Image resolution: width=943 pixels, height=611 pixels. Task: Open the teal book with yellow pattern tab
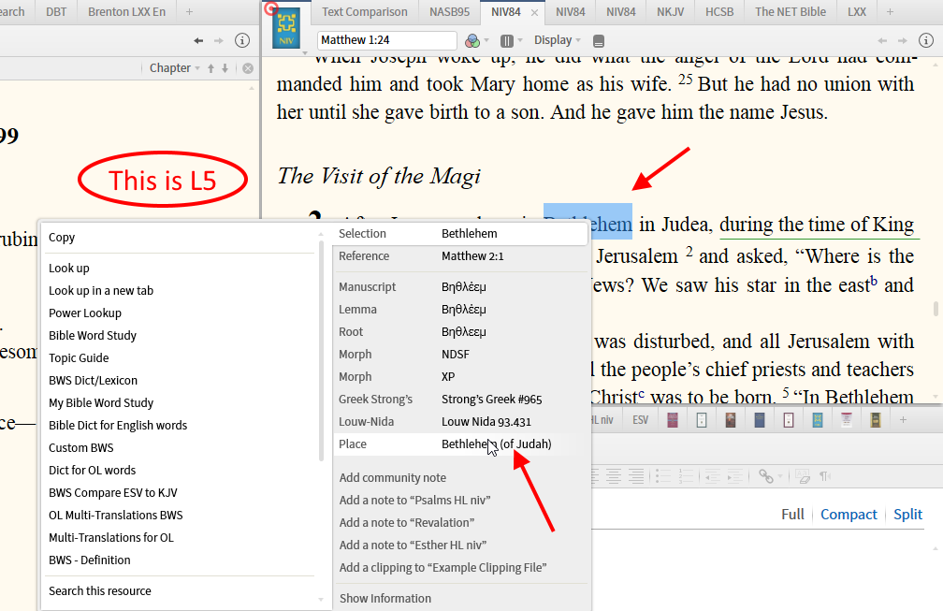click(818, 420)
